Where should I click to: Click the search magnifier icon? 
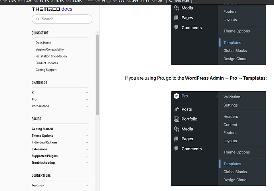pos(38,19)
